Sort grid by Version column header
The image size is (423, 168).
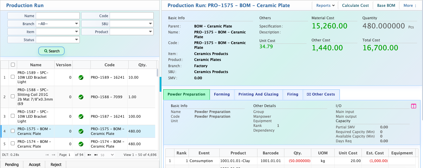pyautogui.click(x=64, y=65)
